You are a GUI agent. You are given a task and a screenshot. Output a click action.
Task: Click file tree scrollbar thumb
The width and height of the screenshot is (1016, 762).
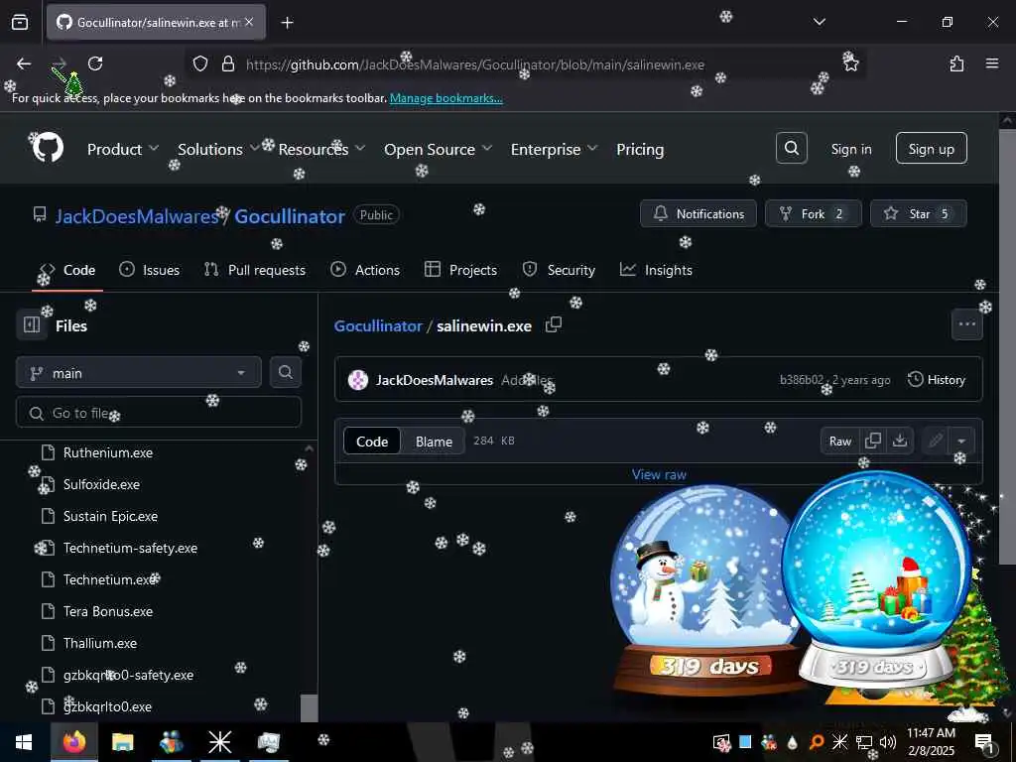point(310,707)
